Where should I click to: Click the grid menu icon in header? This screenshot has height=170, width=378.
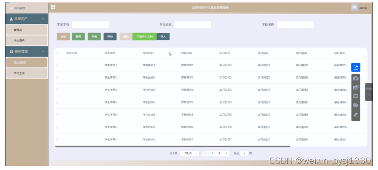pos(53,7)
